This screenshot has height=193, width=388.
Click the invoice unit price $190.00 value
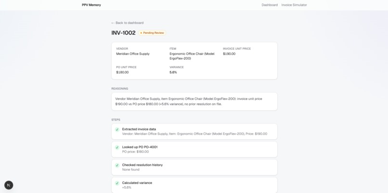tap(229, 54)
